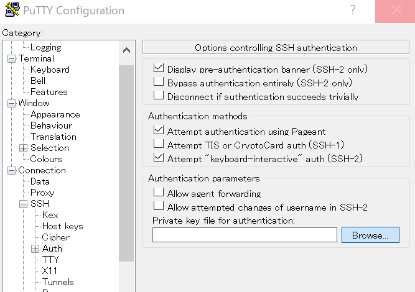Collapse the Connection category node
The height and width of the screenshot is (292, 415).
click(11, 170)
